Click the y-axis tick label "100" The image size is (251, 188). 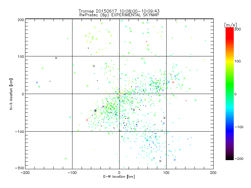[x=21, y=56]
